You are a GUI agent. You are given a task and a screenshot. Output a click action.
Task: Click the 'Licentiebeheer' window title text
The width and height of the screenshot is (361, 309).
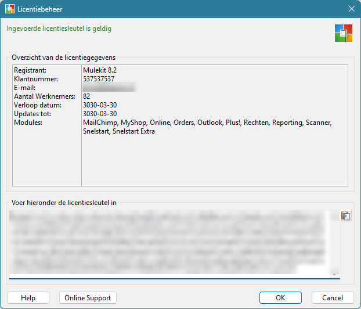point(40,9)
